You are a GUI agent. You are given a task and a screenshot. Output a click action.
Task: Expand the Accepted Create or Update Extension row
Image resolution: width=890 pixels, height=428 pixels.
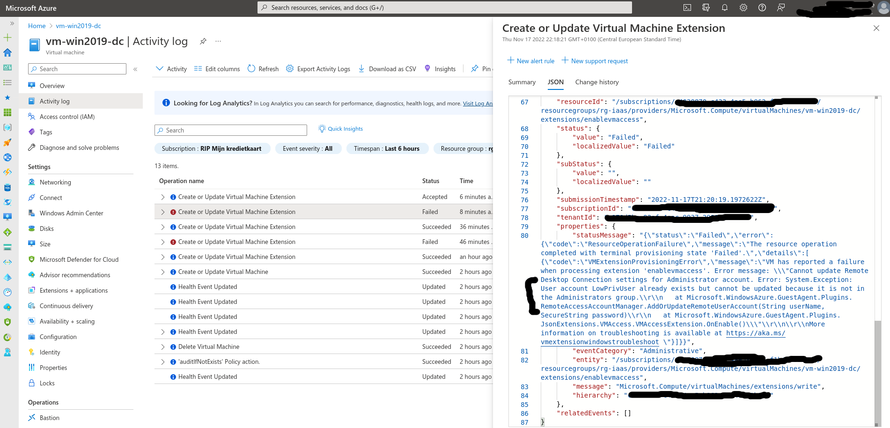(163, 197)
